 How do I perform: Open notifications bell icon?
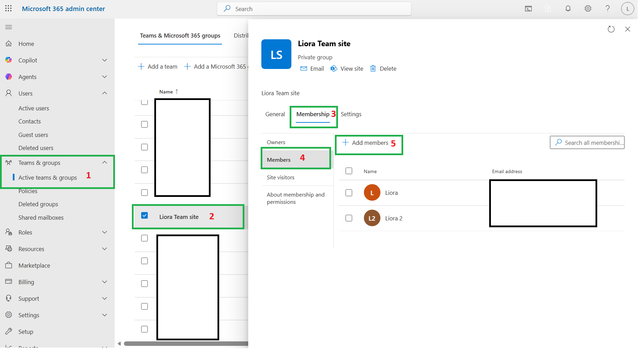(x=568, y=9)
